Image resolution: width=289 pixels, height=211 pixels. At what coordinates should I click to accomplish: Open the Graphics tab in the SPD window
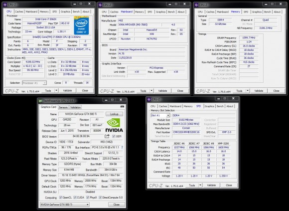209,106
